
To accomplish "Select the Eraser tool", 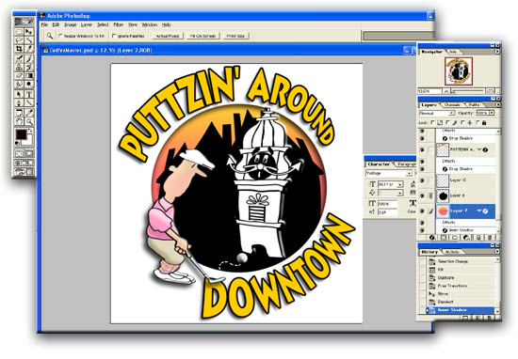I will [19, 76].
